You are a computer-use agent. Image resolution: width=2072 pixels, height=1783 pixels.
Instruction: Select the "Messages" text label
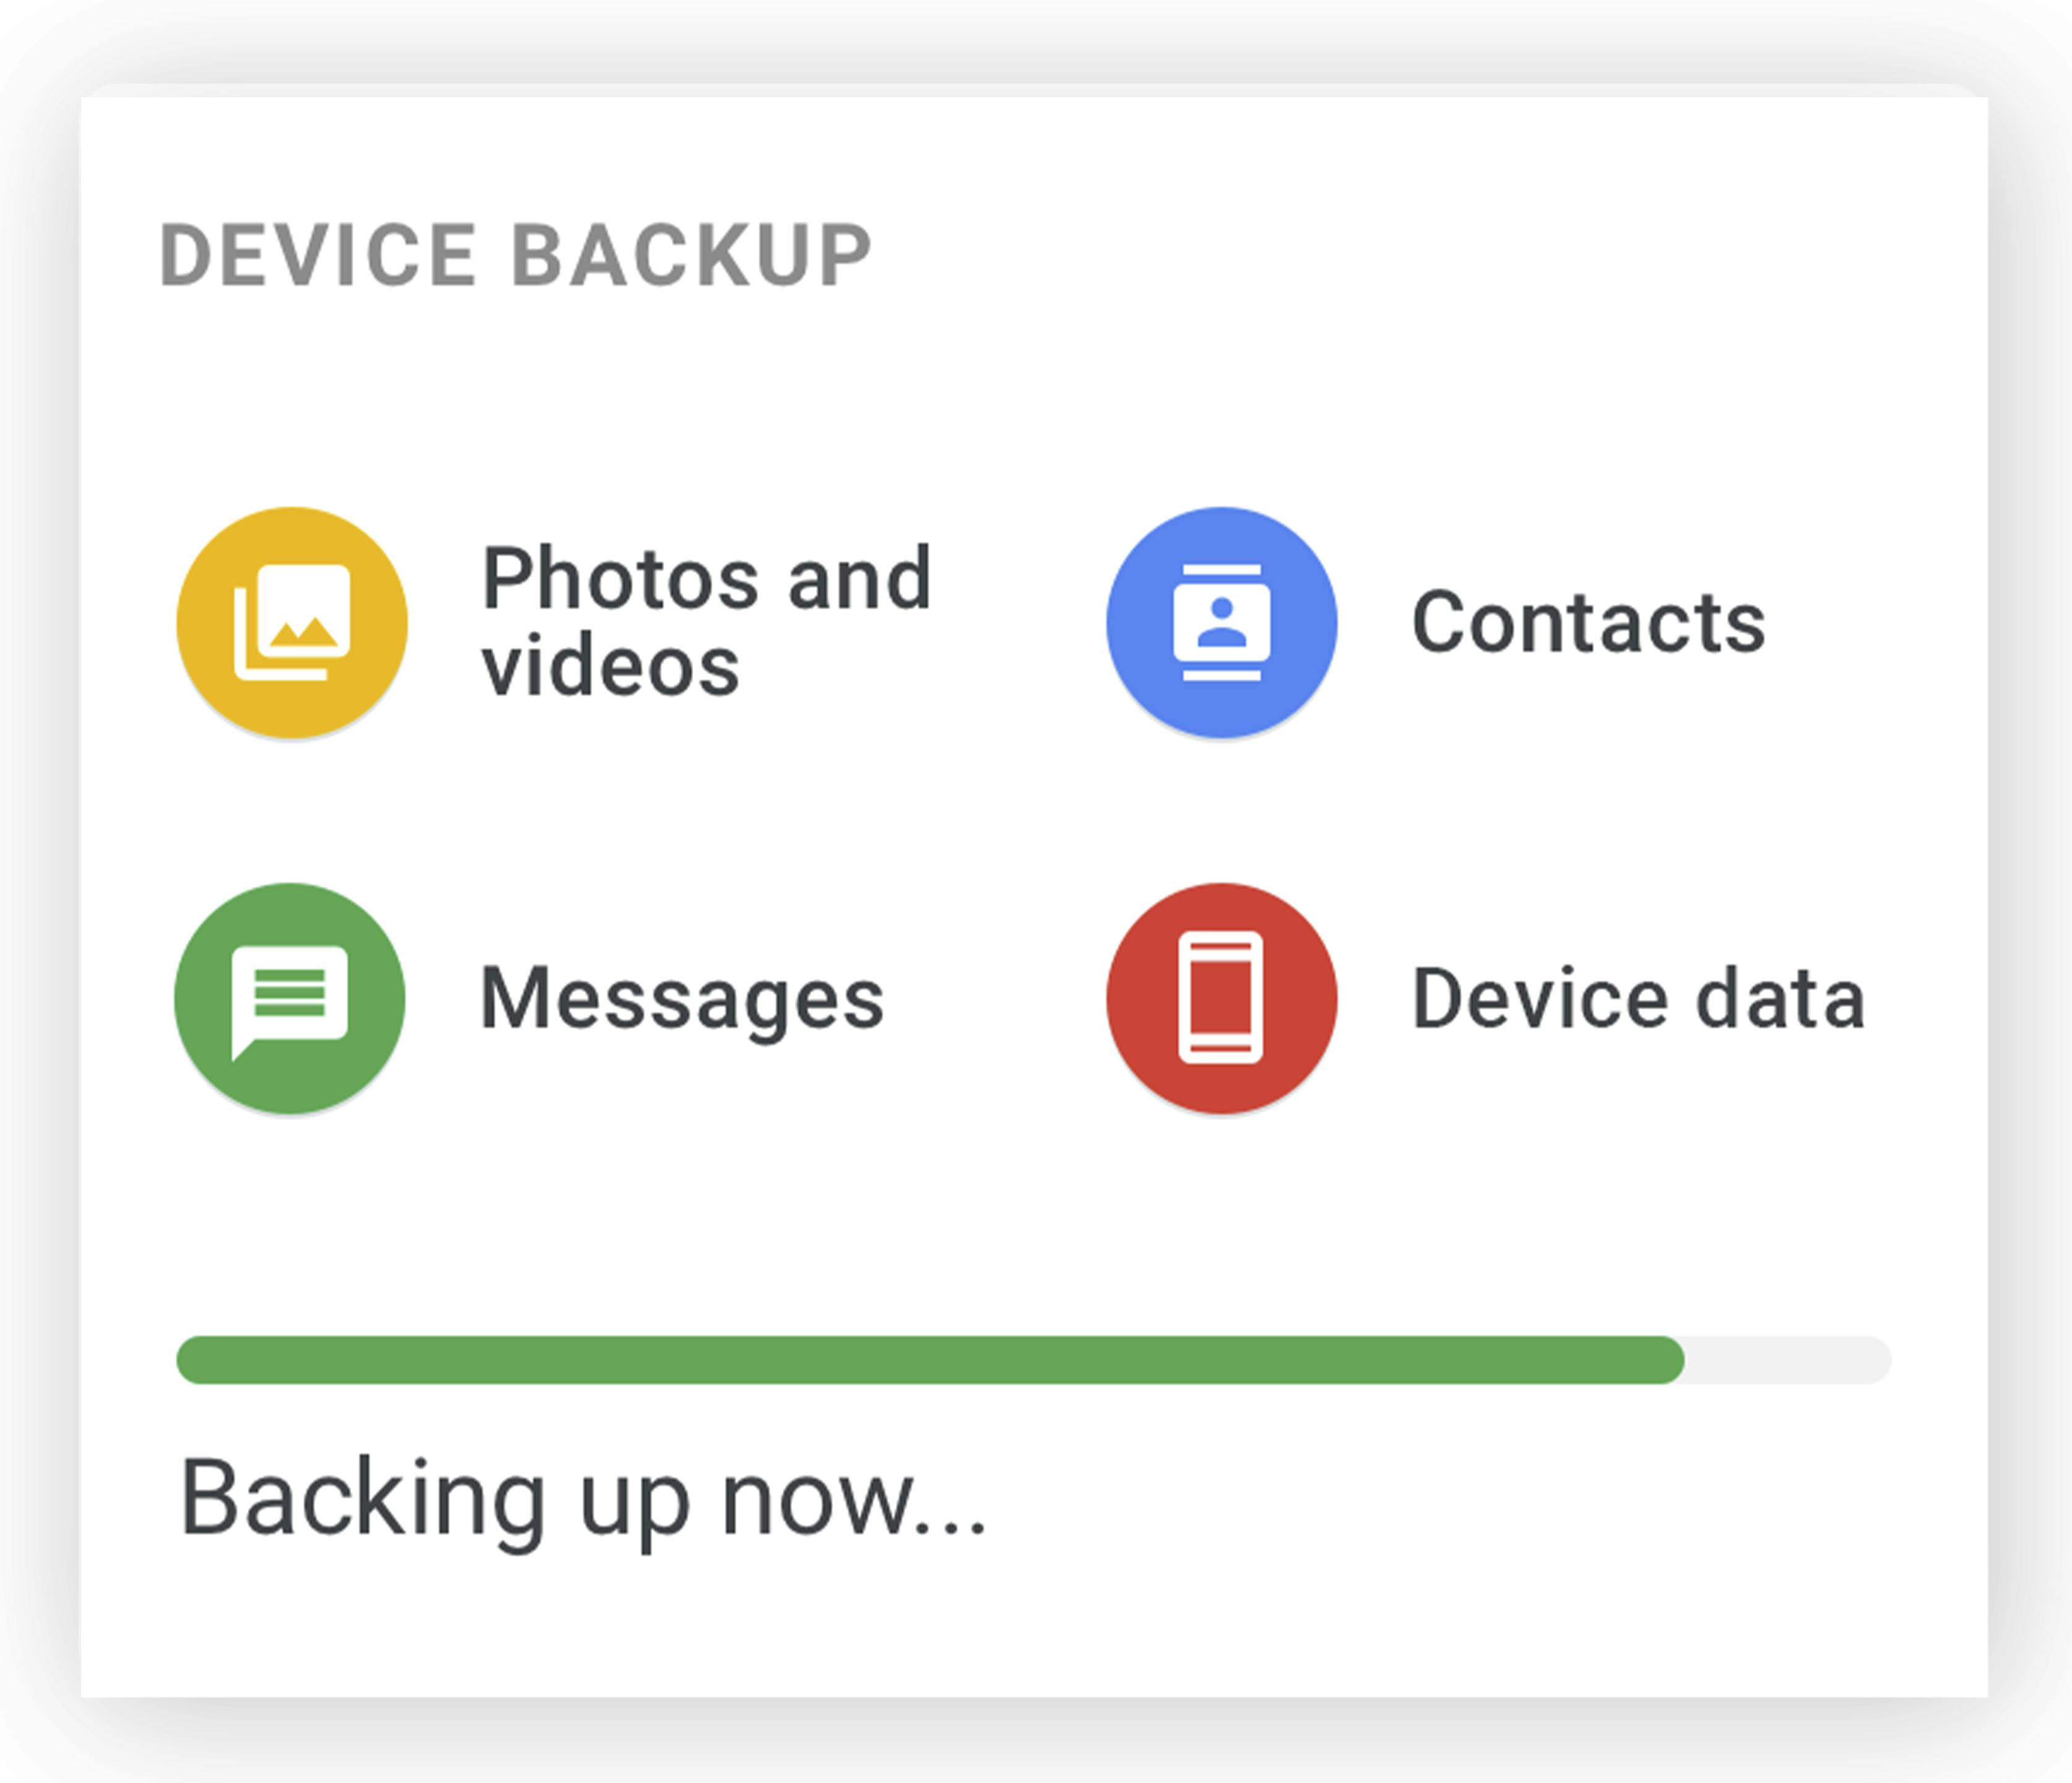click(x=682, y=999)
